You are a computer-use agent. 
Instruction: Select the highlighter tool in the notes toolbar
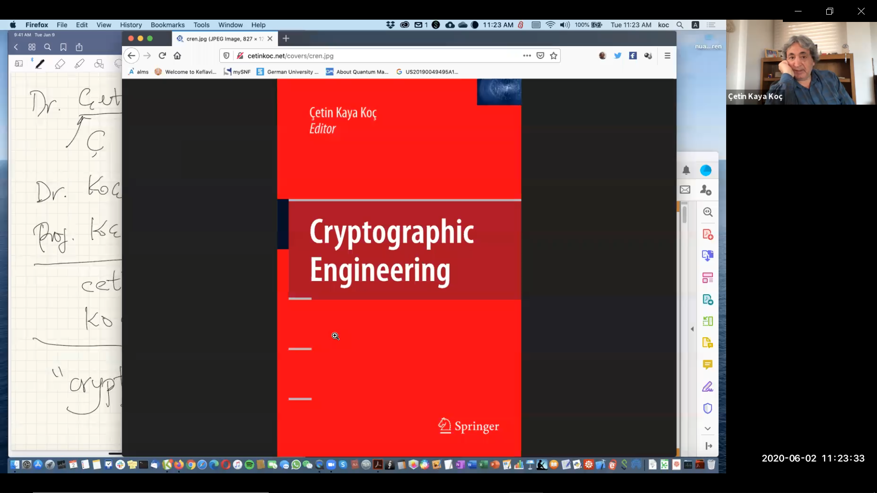coord(80,64)
